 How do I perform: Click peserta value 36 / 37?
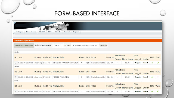(x=110, y=63)
